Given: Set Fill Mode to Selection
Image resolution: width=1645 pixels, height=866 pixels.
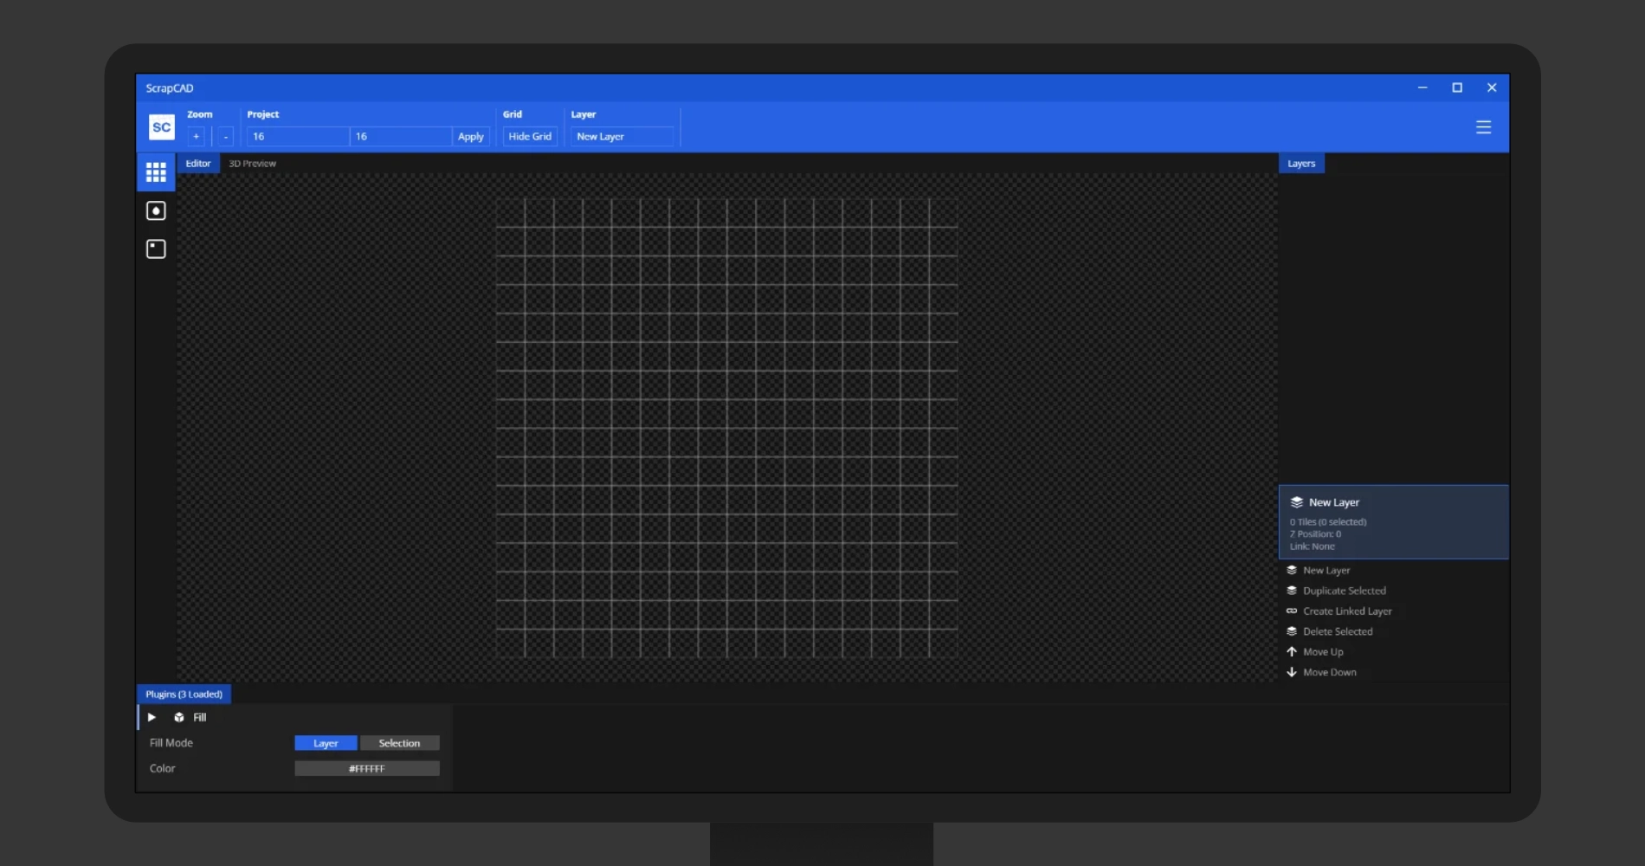Looking at the screenshot, I should [x=399, y=743].
